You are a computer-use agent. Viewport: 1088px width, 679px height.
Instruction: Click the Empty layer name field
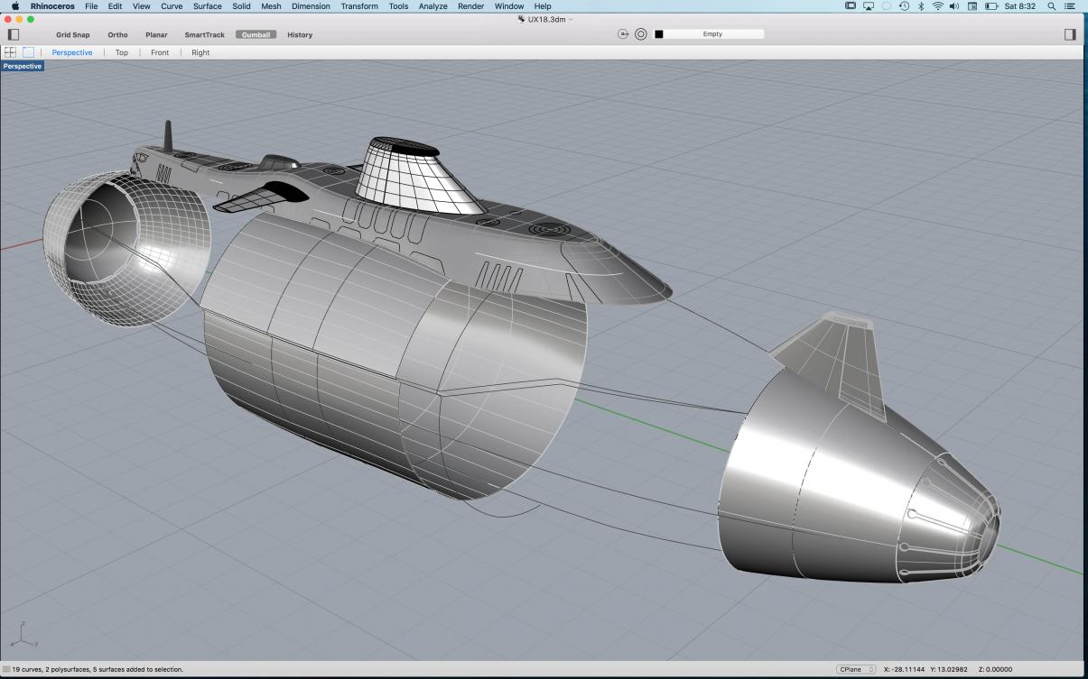[715, 34]
